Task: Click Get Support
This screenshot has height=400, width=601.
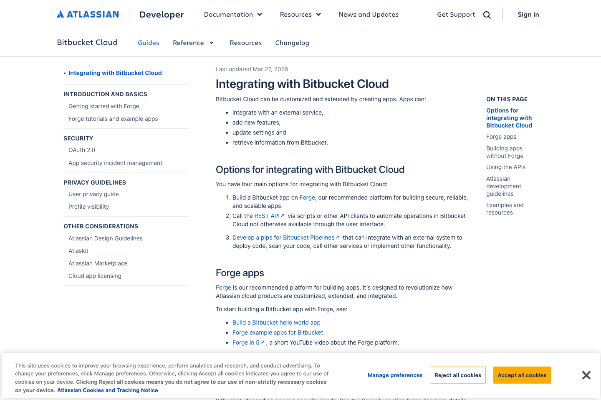Action: tap(456, 14)
